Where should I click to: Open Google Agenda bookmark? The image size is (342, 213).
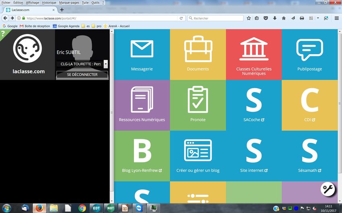tap(66, 26)
